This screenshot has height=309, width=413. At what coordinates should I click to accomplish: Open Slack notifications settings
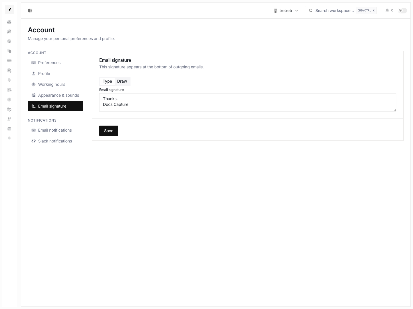click(55, 141)
